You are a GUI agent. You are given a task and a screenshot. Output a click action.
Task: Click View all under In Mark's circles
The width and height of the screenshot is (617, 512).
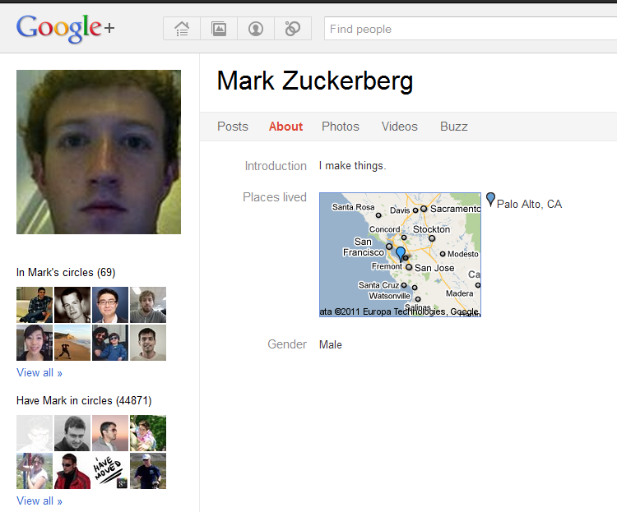[x=39, y=373]
